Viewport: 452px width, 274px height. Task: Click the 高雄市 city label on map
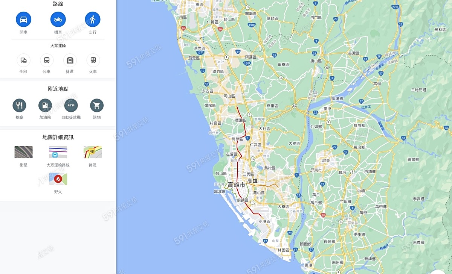(237, 185)
